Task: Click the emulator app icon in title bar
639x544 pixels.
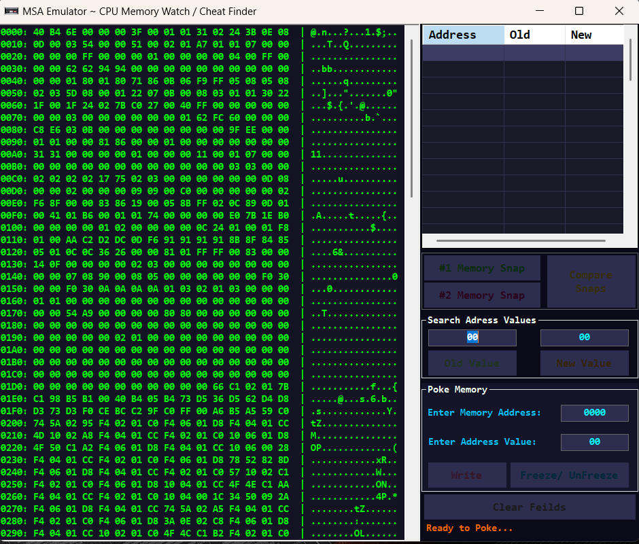Action: pyautogui.click(x=12, y=11)
